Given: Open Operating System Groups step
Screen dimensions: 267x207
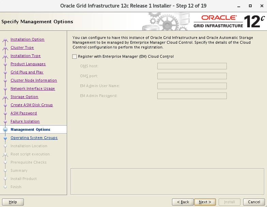Looking at the screenshot, I should 34,138.
